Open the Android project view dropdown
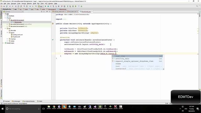The width and height of the screenshot is (201, 113). (13, 12)
